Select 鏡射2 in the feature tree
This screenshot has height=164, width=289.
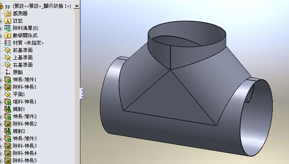point(19,131)
